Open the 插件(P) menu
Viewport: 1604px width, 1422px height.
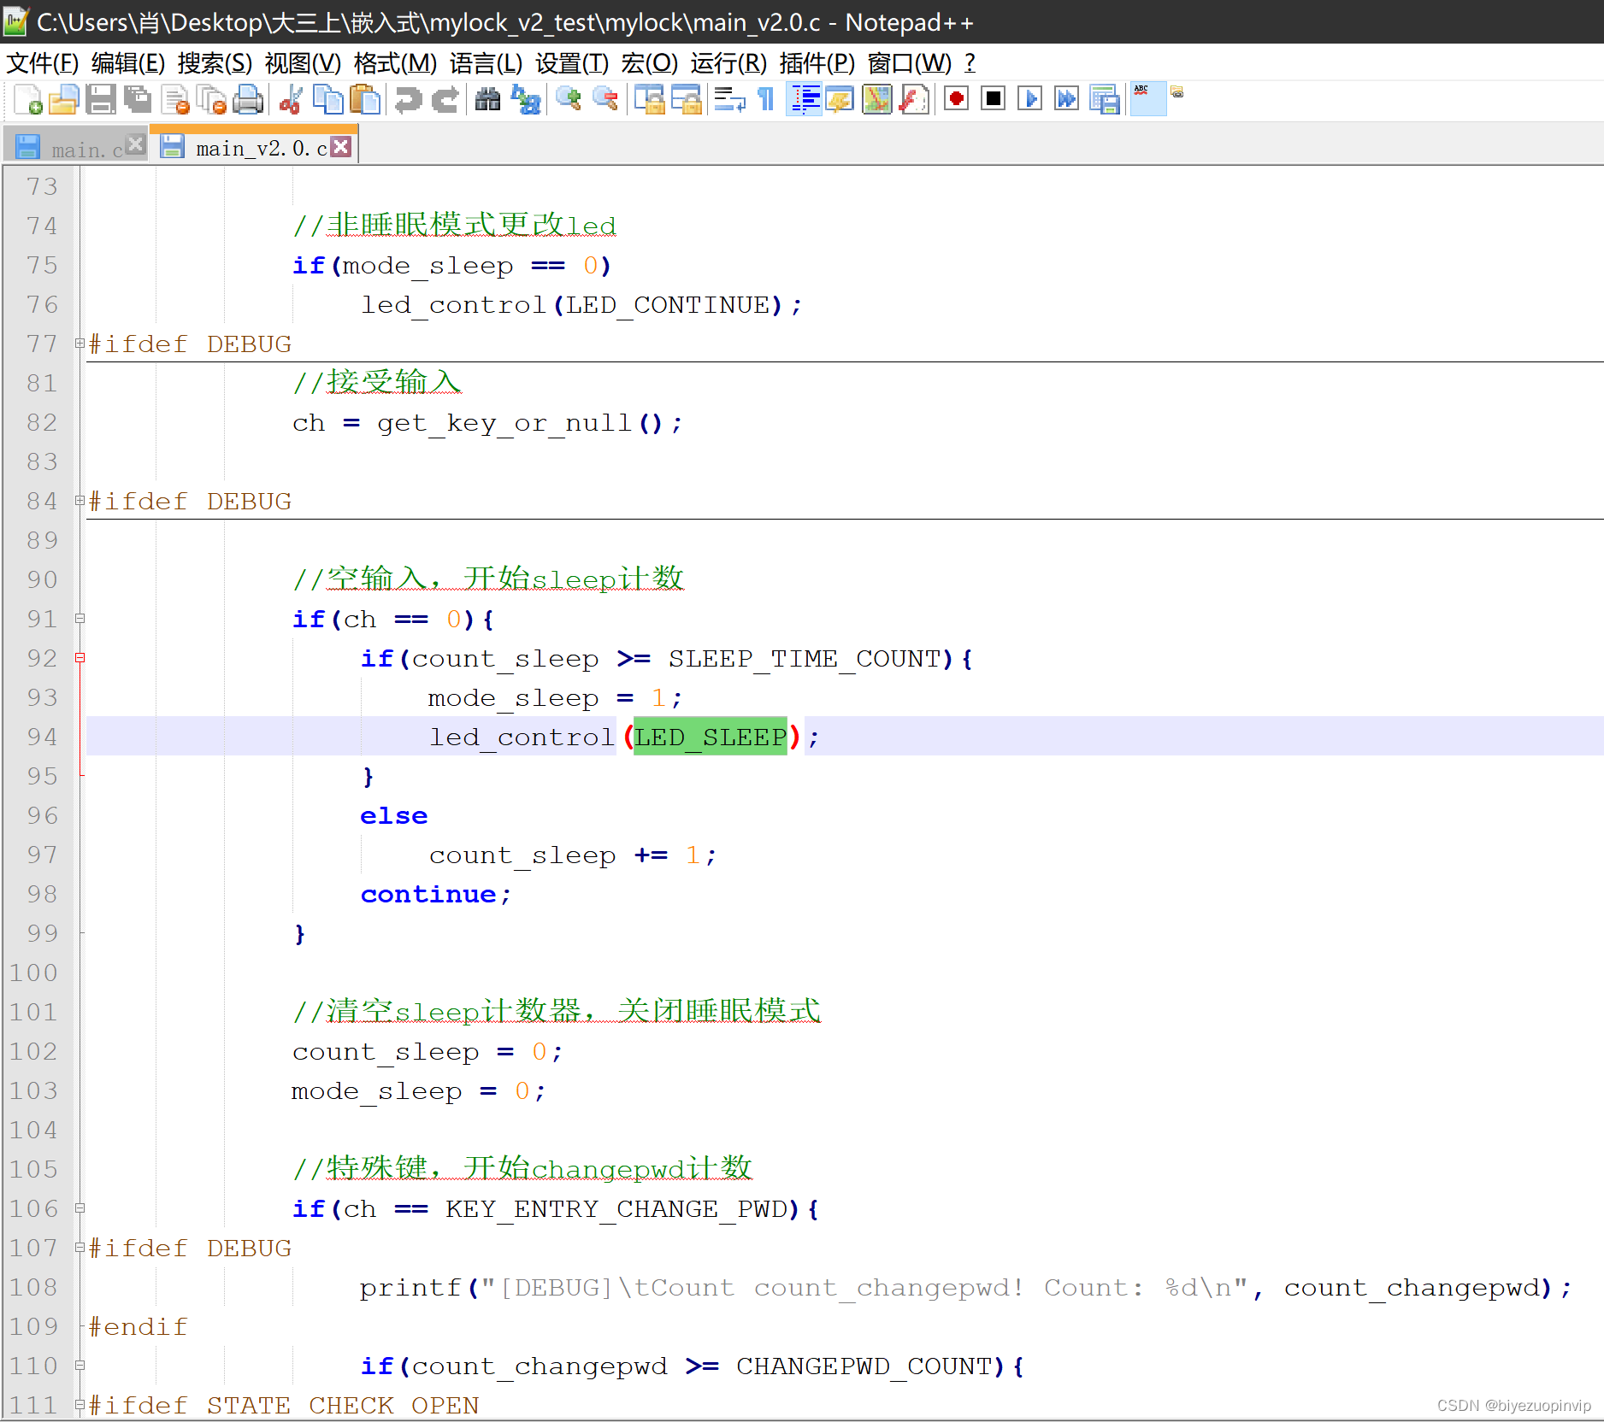point(817,63)
